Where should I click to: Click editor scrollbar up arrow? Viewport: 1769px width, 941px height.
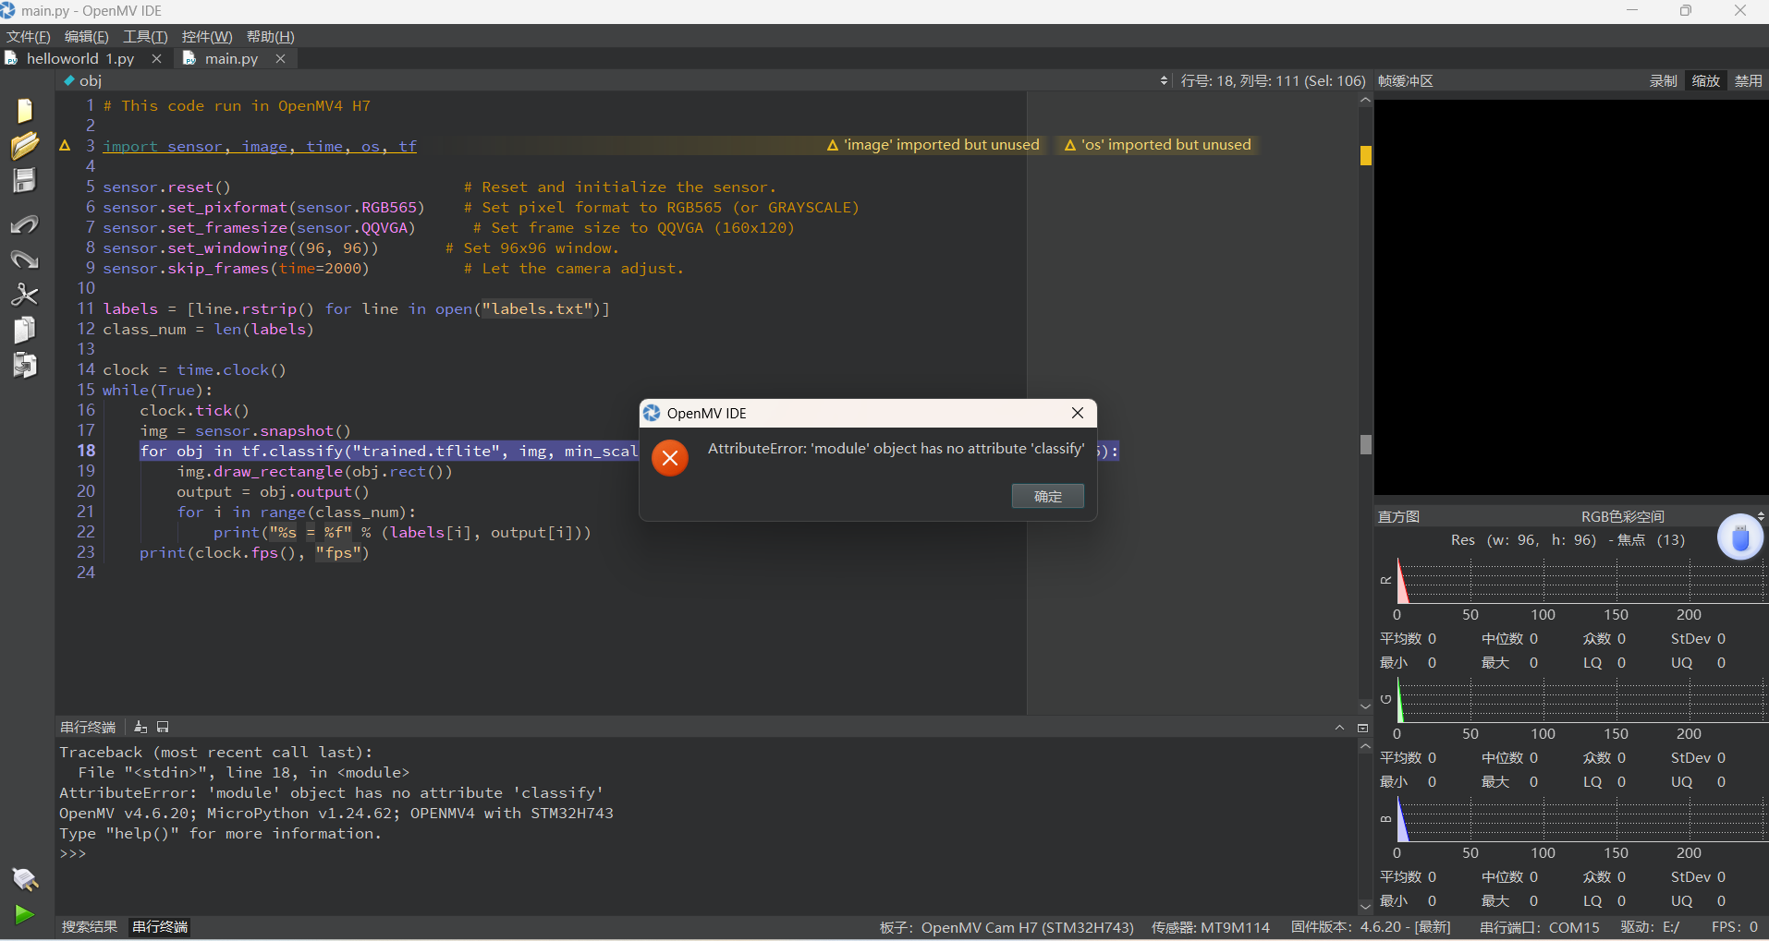click(1365, 100)
